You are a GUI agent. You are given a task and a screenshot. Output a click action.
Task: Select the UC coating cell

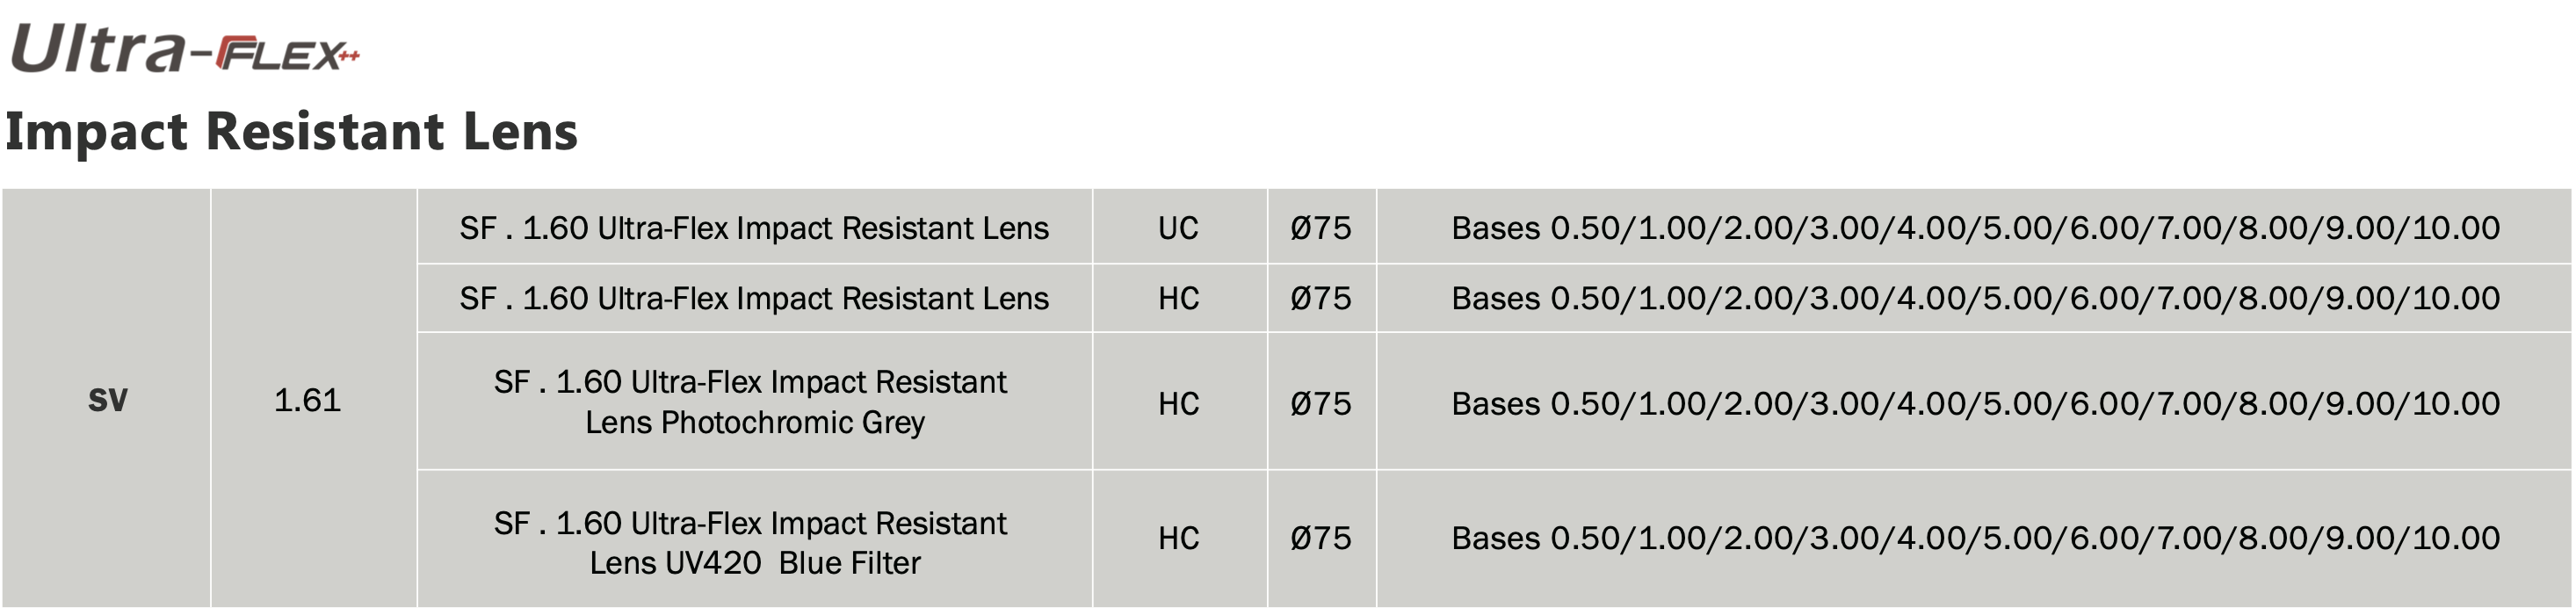(1179, 227)
